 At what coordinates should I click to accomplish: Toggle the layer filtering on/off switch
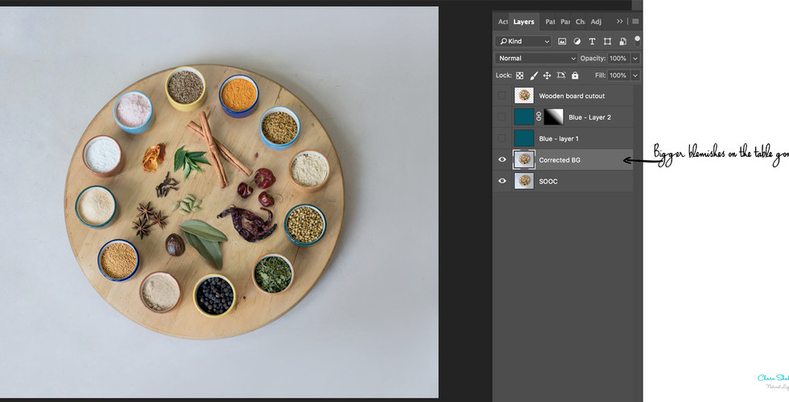(637, 40)
